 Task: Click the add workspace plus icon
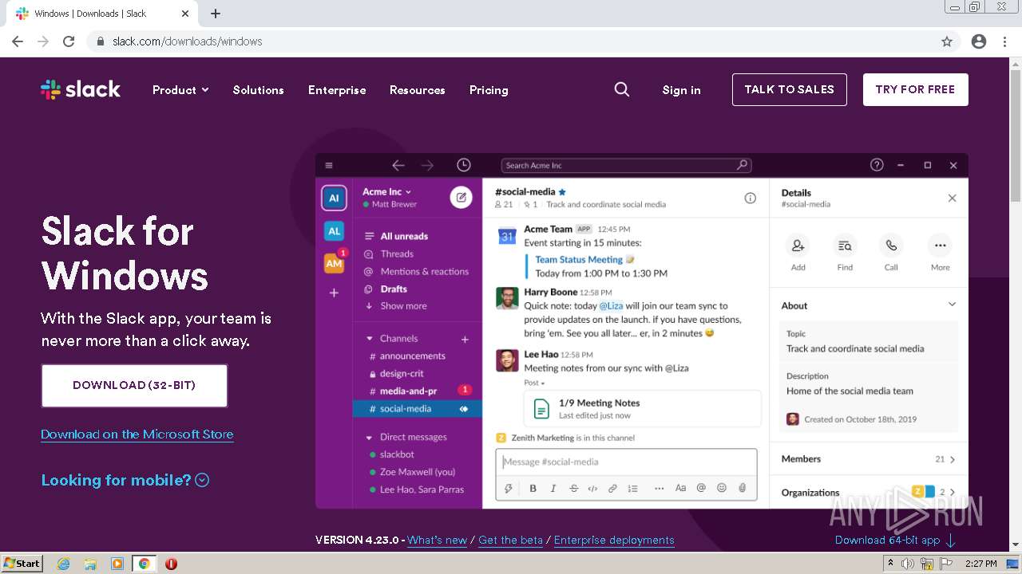(x=334, y=293)
